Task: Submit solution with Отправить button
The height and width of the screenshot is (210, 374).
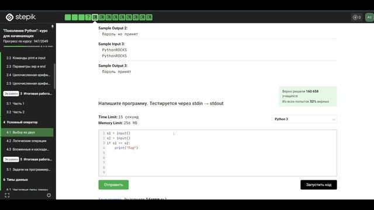Action: coord(113,185)
